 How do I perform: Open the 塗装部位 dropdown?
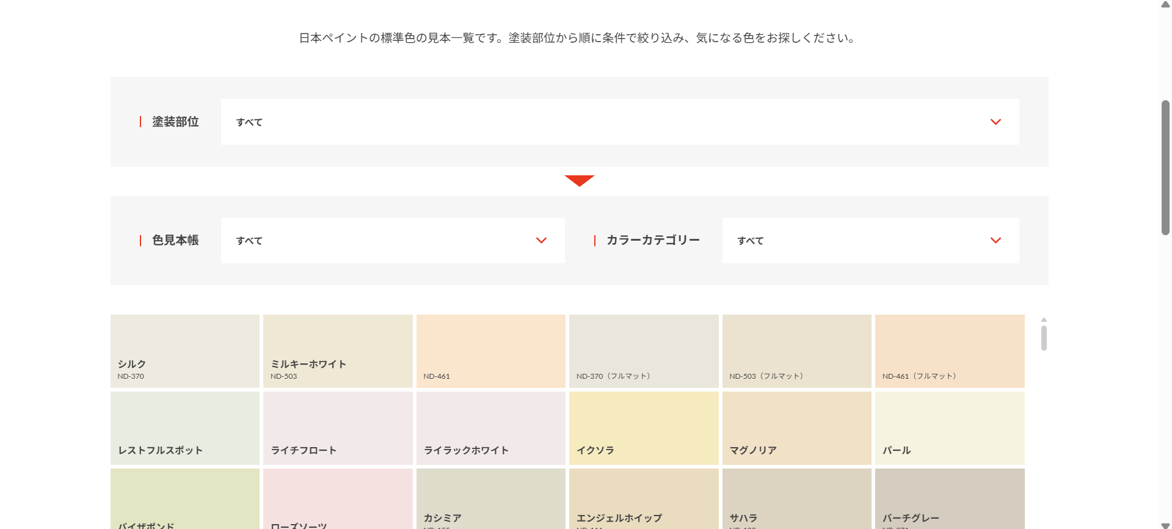coord(619,122)
